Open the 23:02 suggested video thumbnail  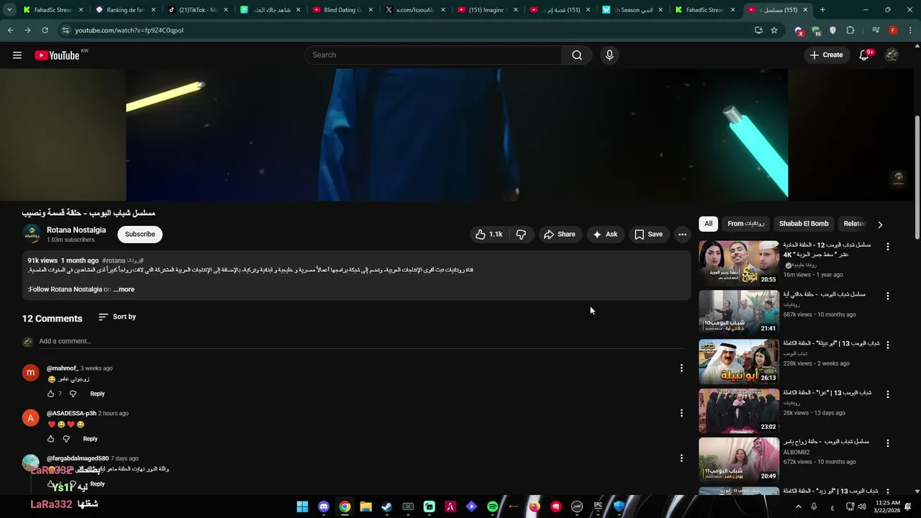(739, 411)
